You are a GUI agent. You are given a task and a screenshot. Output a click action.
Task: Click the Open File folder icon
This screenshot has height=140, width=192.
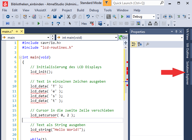click(x=49, y=17)
